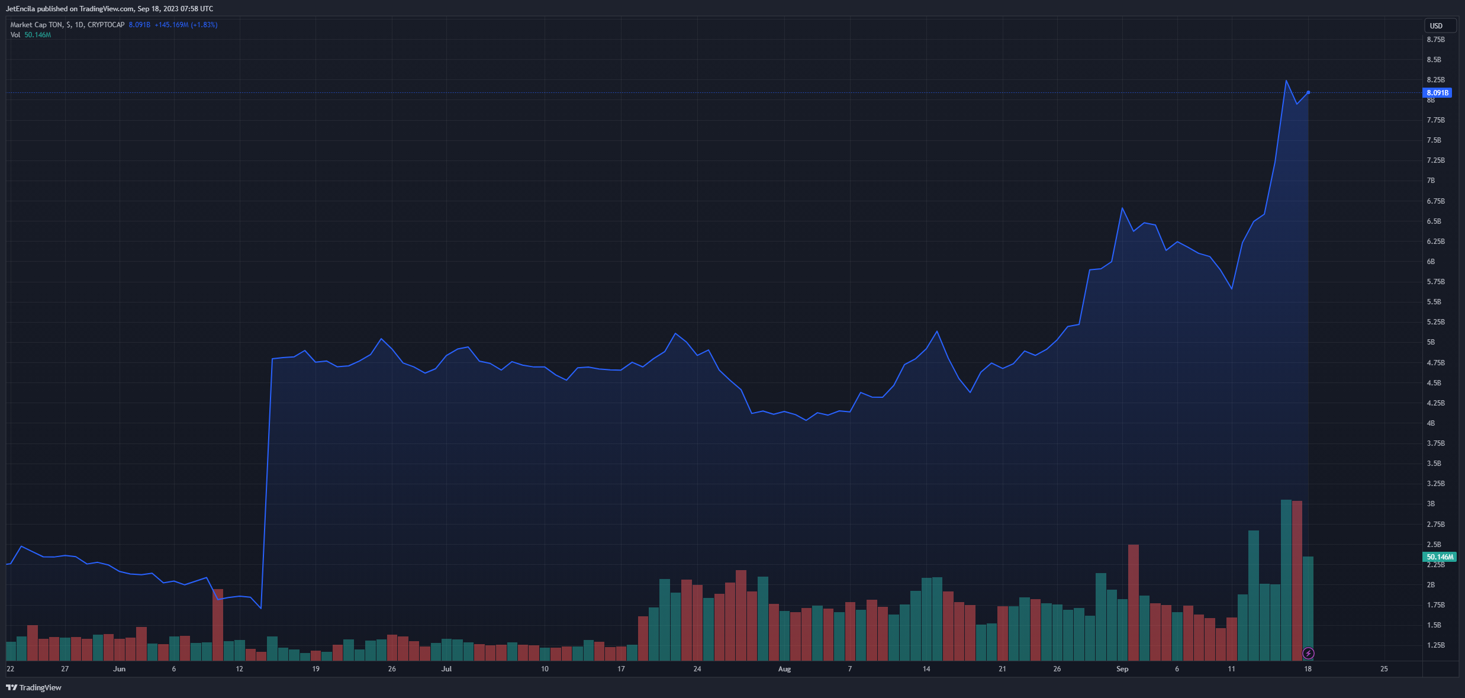The image size is (1465, 698).
Task: Click the last data point dot on the line
Action: point(1308,92)
